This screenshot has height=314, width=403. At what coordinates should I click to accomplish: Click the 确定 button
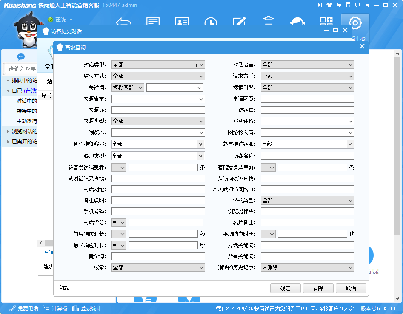(286, 288)
